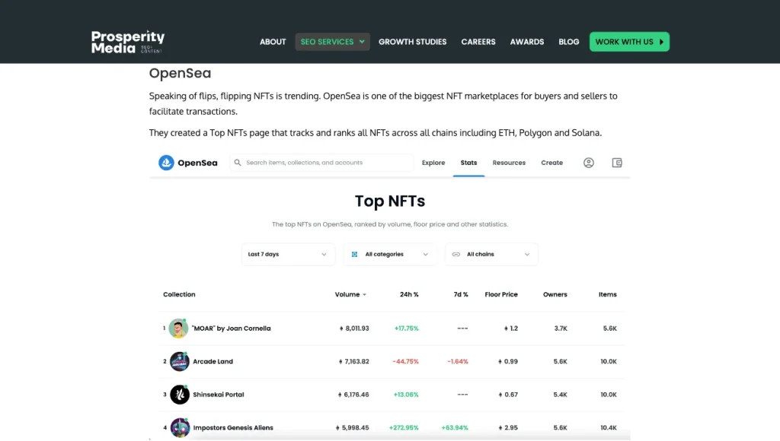Click the Shinsekai Portal collection avatar

coord(179,395)
